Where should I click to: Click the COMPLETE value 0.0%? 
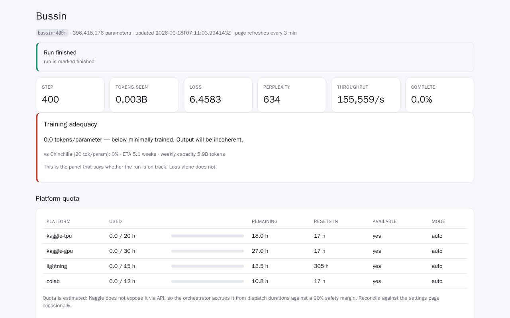(x=422, y=99)
